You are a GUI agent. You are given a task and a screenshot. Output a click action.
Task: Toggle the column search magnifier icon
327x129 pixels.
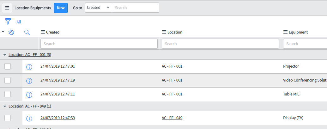coord(27,32)
